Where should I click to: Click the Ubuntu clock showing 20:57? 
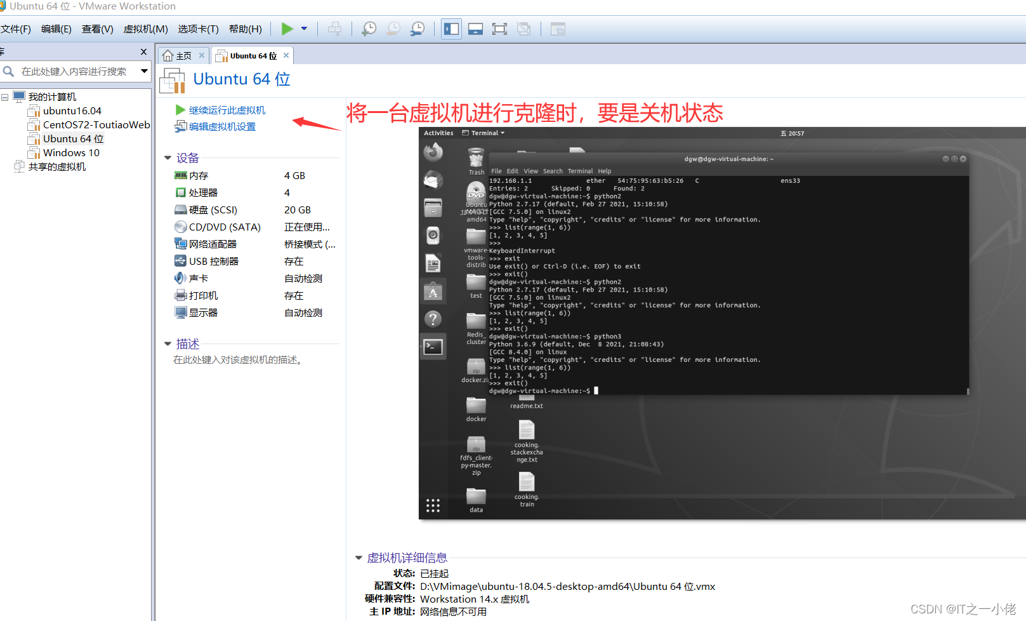pyautogui.click(x=792, y=133)
